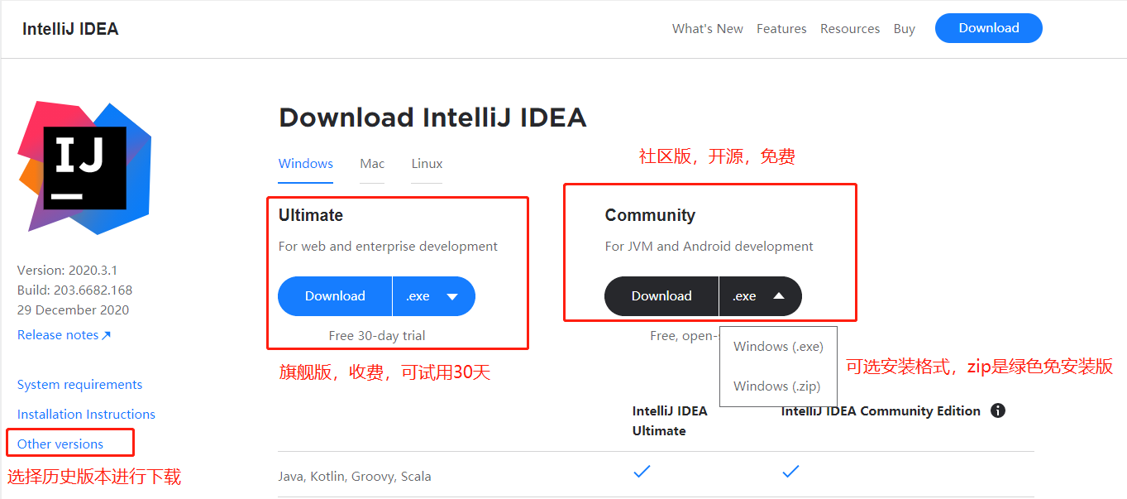Open Features in the top navigation
This screenshot has width=1127, height=499.
pos(781,29)
